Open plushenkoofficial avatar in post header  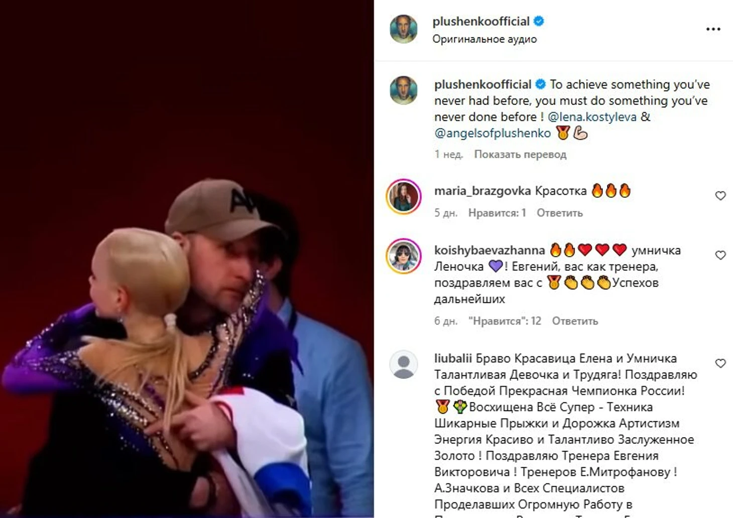[x=404, y=29]
